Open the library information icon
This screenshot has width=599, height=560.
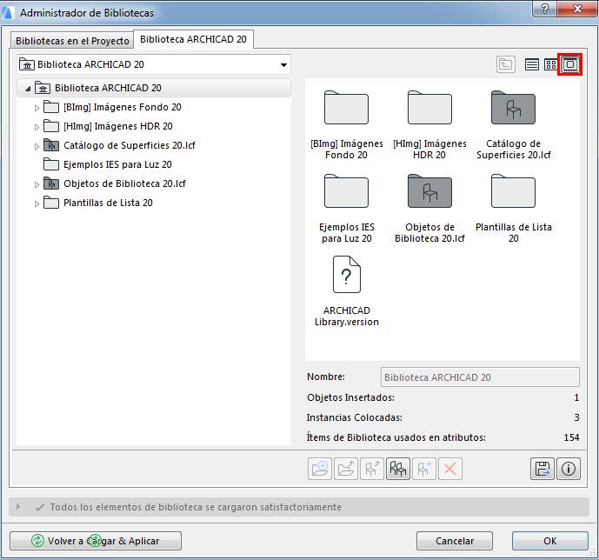[x=569, y=469]
